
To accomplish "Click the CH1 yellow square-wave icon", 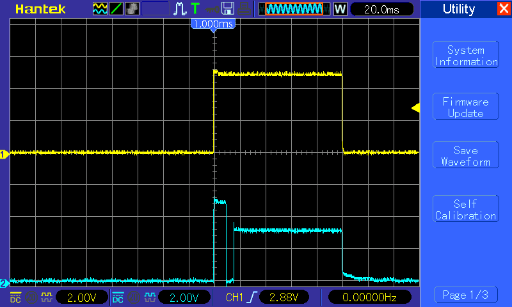I will [x=47, y=297].
